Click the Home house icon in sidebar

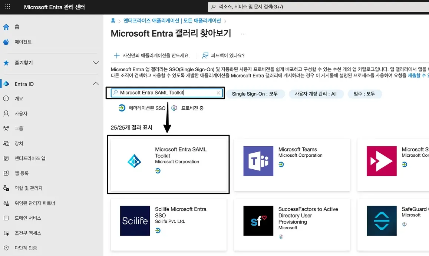(x=6, y=27)
